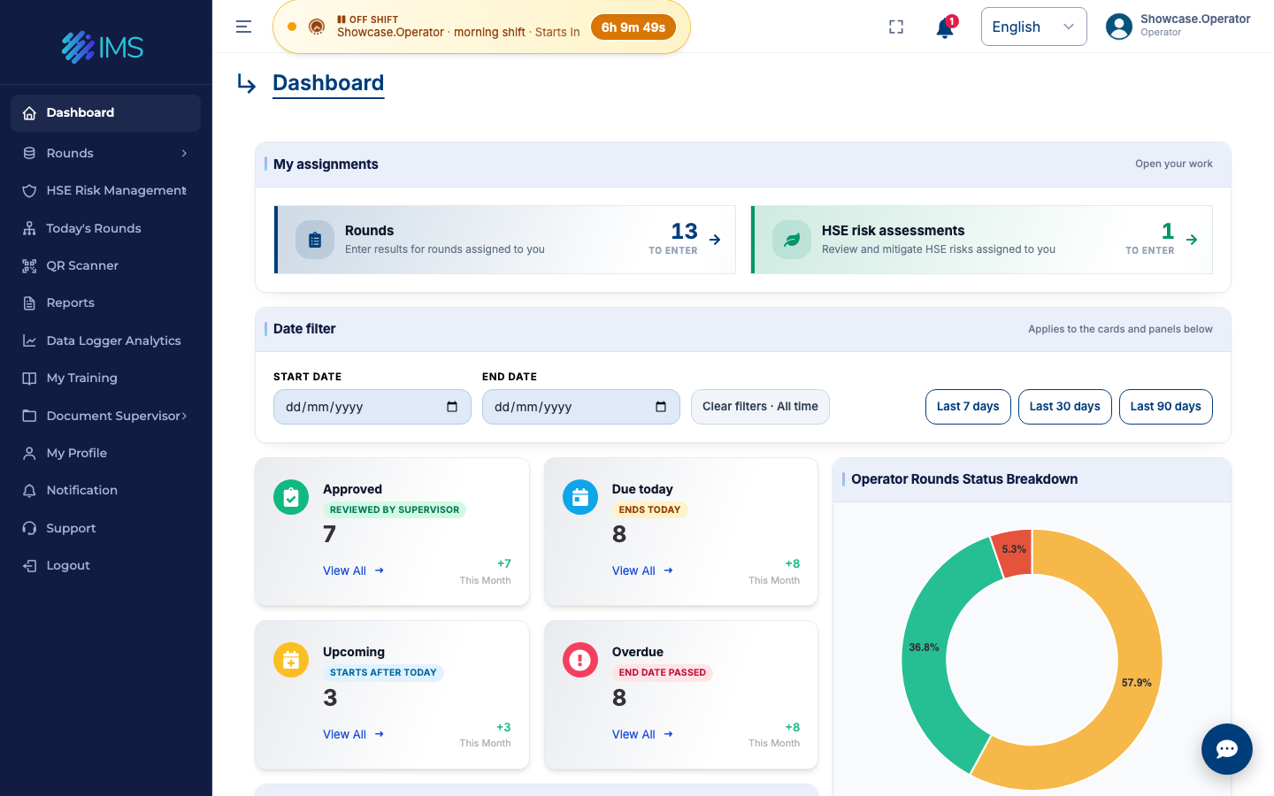1274x796 pixels.
Task: Click the green Approved check icon
Action: pyautogui.click(x=291, y=497)
